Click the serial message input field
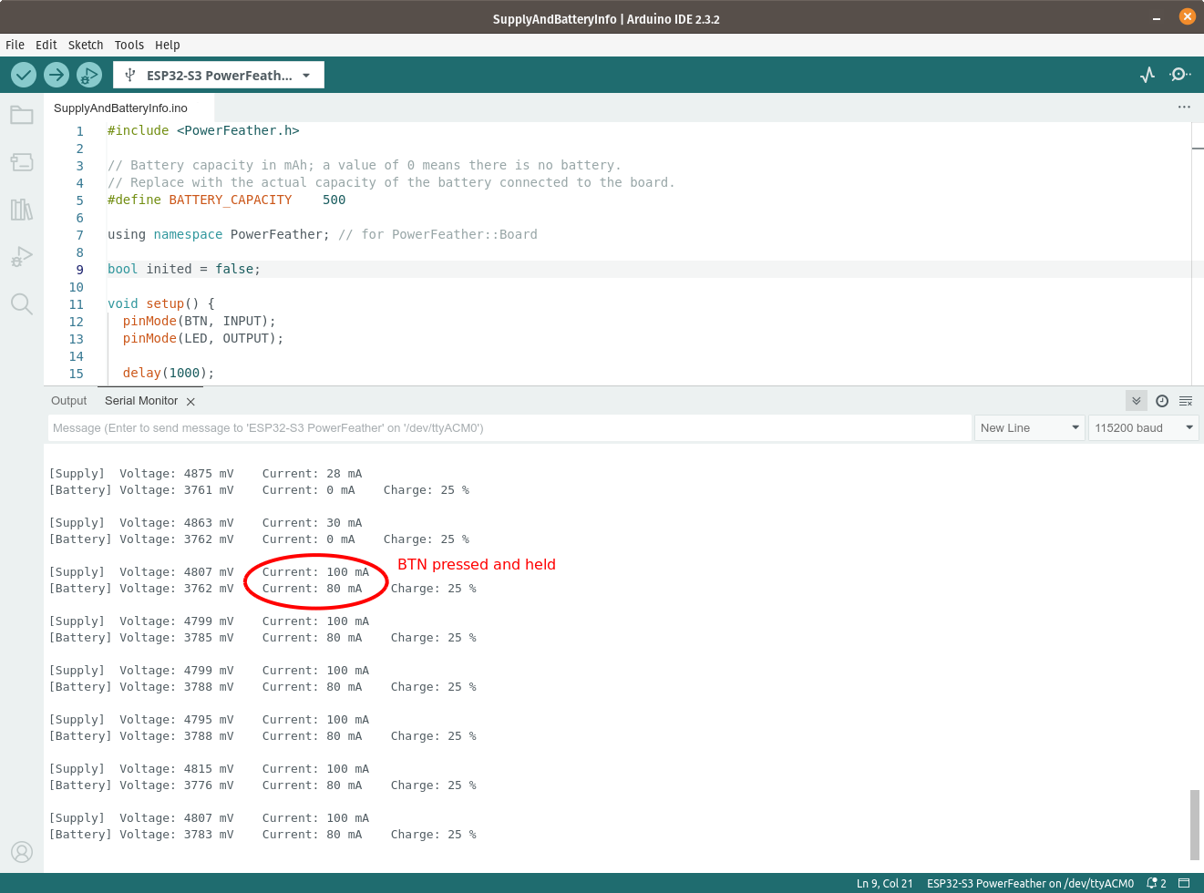Image resolution: width=1204 pixels, height=893 pixels. 509,427
